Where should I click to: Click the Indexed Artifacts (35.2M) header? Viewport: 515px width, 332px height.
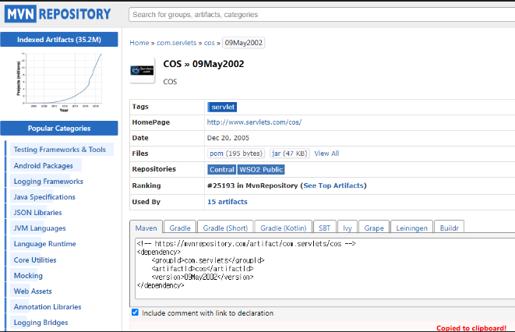tap(59, 40)
